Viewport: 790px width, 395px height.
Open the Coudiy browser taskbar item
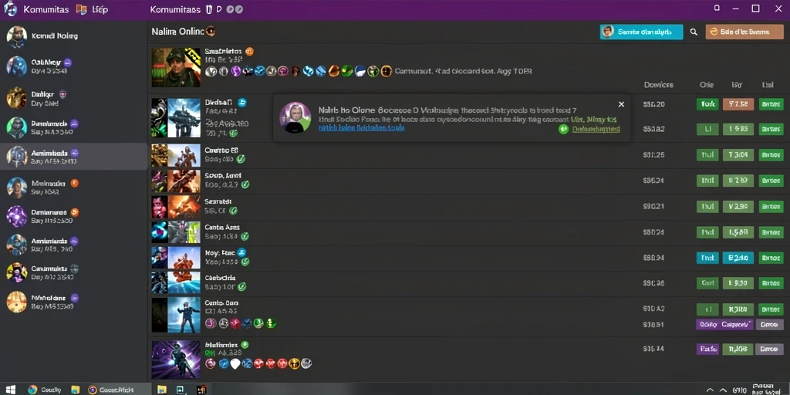[45, 389]
